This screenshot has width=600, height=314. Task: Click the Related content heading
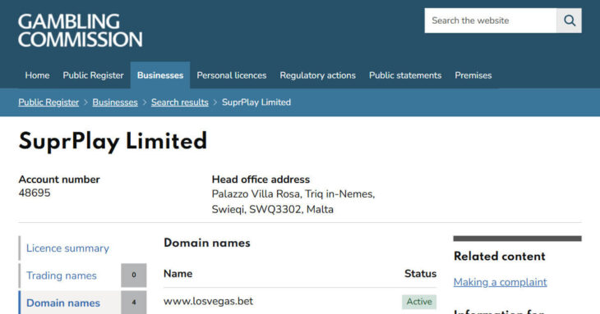tap(500, 257)
